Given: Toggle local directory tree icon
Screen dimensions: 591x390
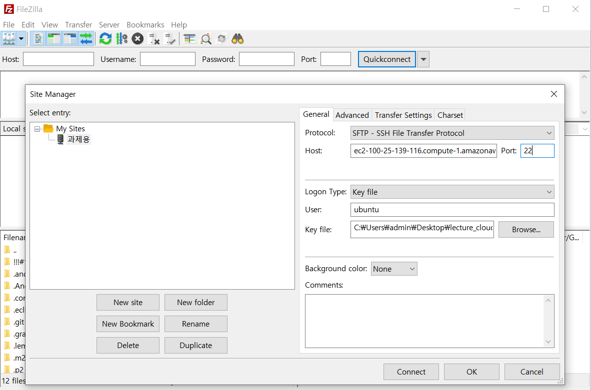Looking at the screenshot, I should tap(54, 39).
